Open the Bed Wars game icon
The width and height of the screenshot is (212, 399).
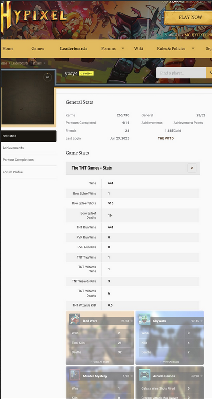75,320
